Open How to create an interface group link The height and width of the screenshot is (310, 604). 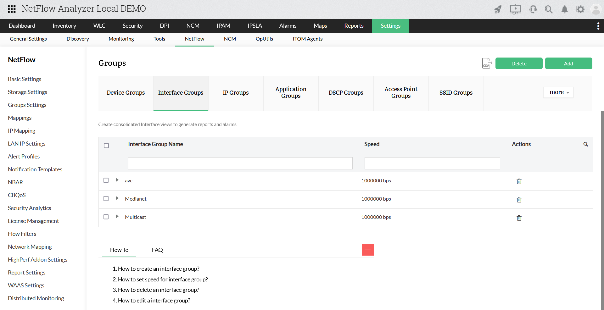[159, 269]
